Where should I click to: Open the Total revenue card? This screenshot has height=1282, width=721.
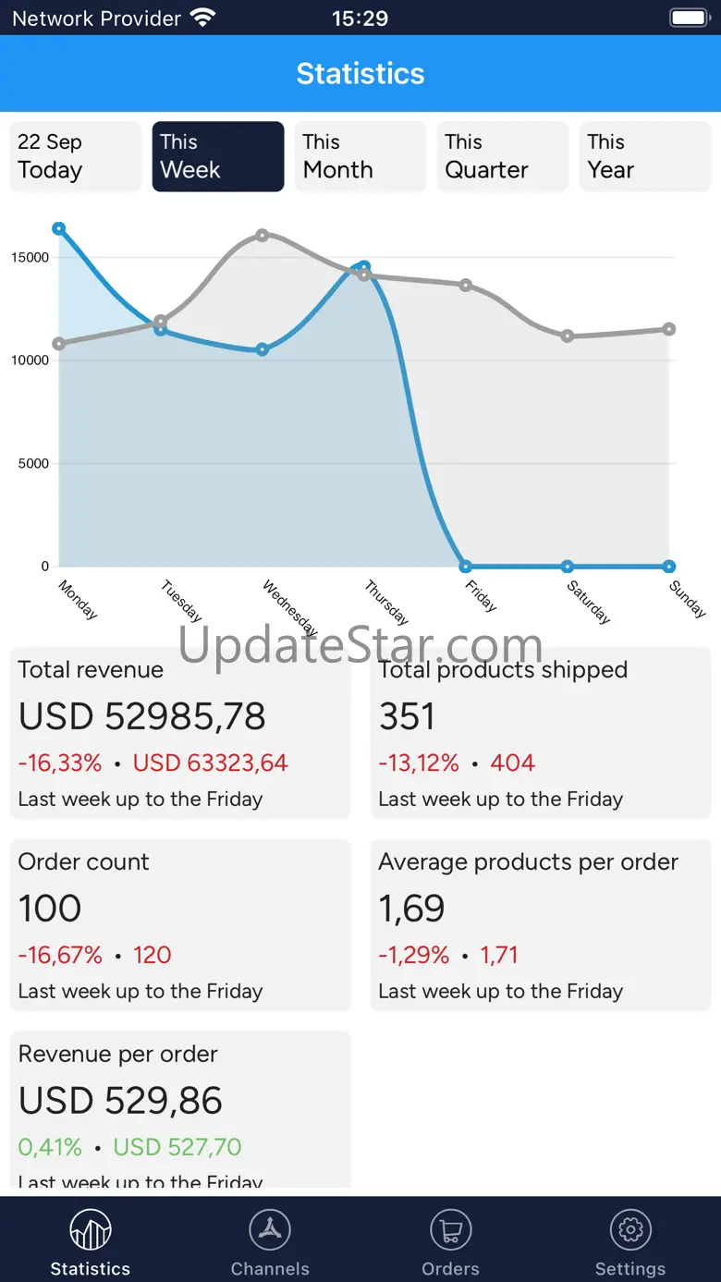[180, 733]
